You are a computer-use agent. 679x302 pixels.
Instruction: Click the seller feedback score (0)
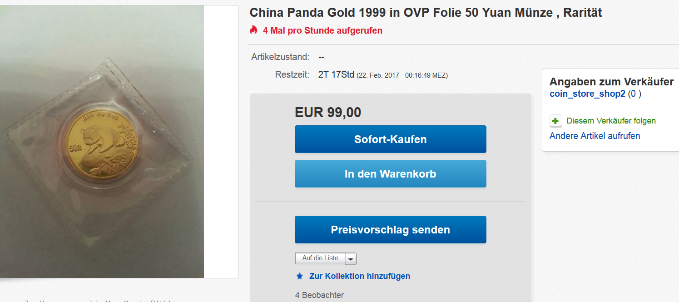pos(634,94)
